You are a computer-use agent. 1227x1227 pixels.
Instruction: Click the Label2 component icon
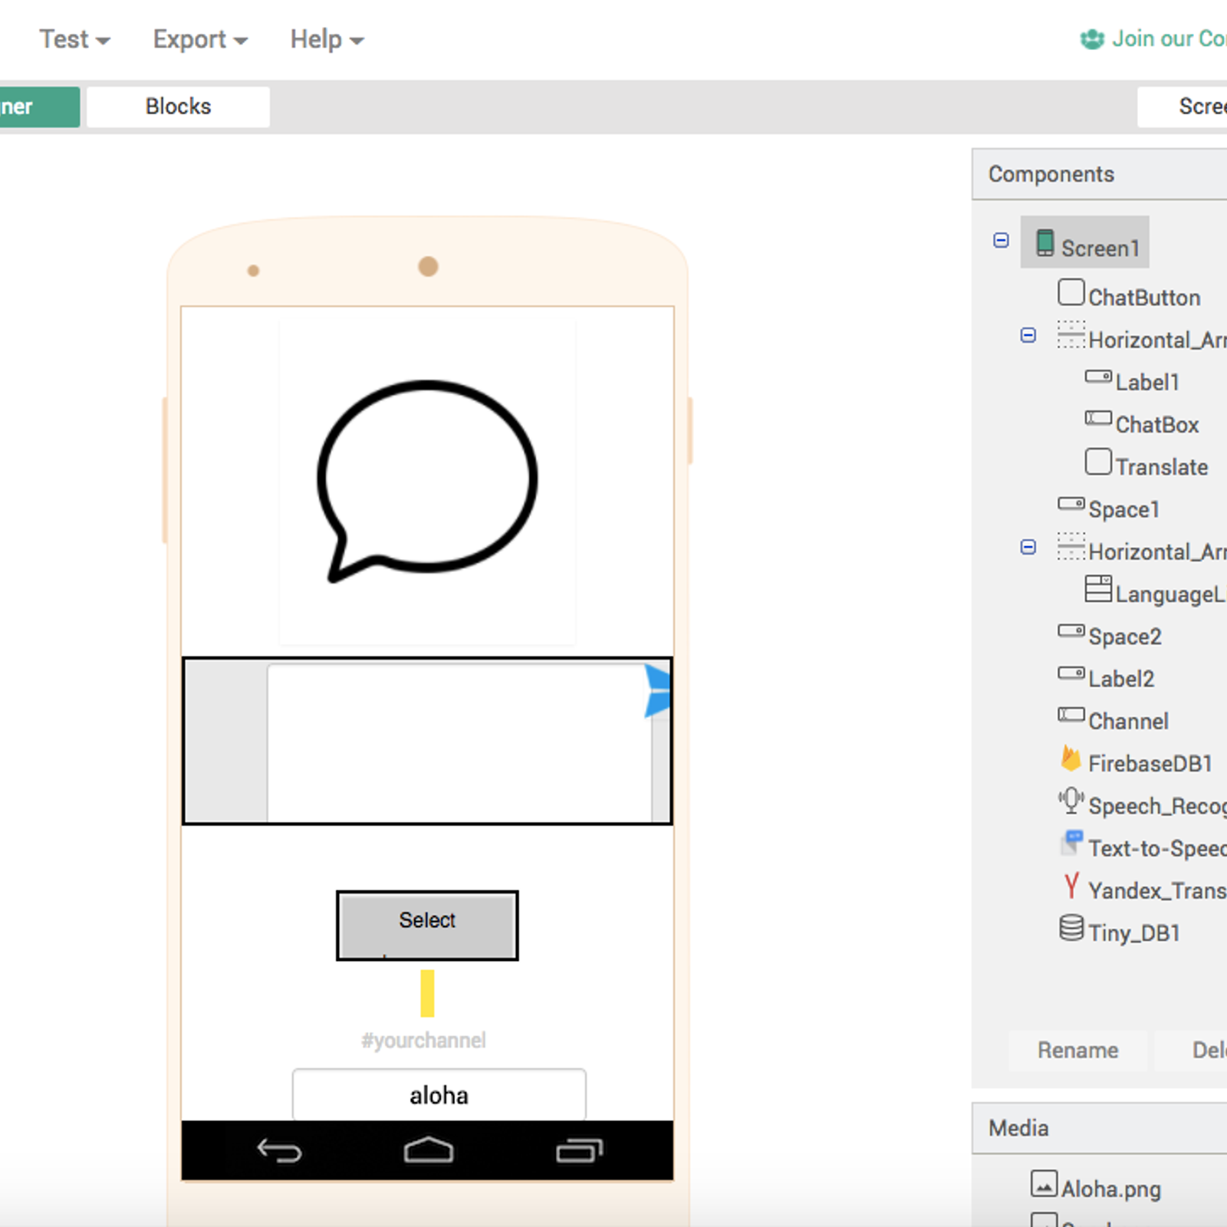pos(1071,673)
